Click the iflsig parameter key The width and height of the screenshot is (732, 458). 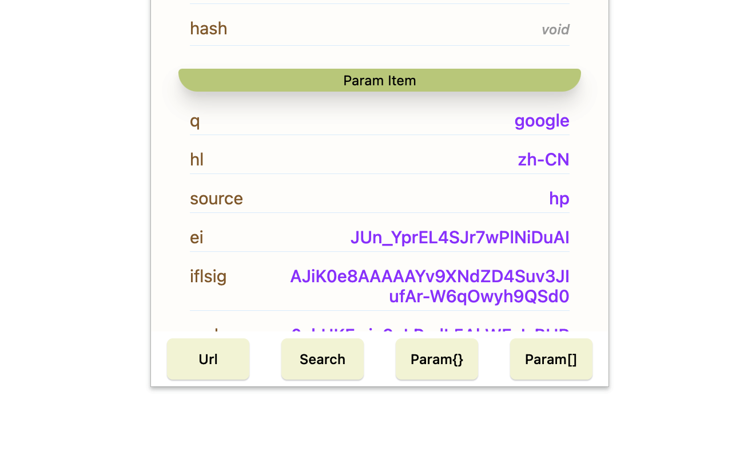click(208, 276)
